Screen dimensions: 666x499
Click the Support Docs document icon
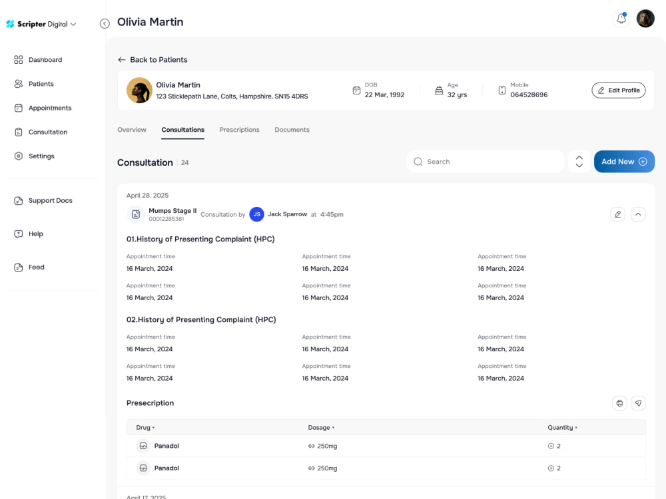18,201
